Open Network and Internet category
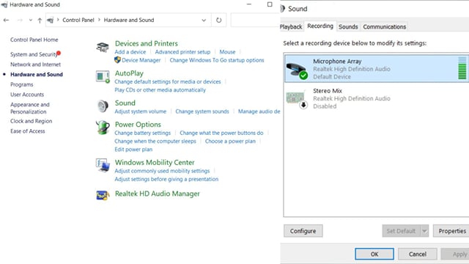 (35, 65)
